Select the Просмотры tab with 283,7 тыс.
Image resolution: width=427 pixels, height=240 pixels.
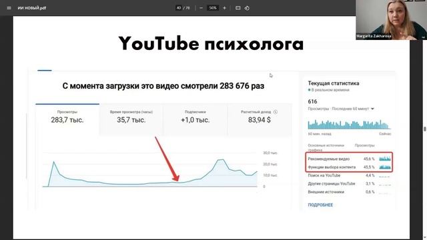pos(67,119)
